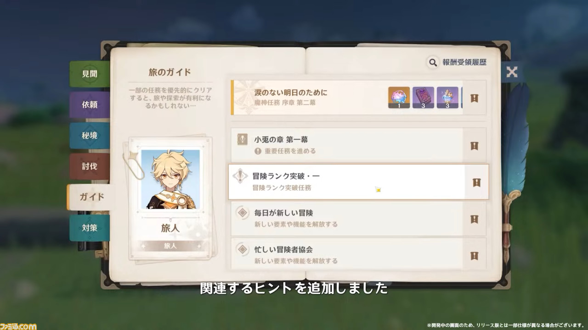Screen dimensions: 588x330
Task: Click bookmark icon on 毎日が新しい冒険 row
Action: tap(474, 219)
